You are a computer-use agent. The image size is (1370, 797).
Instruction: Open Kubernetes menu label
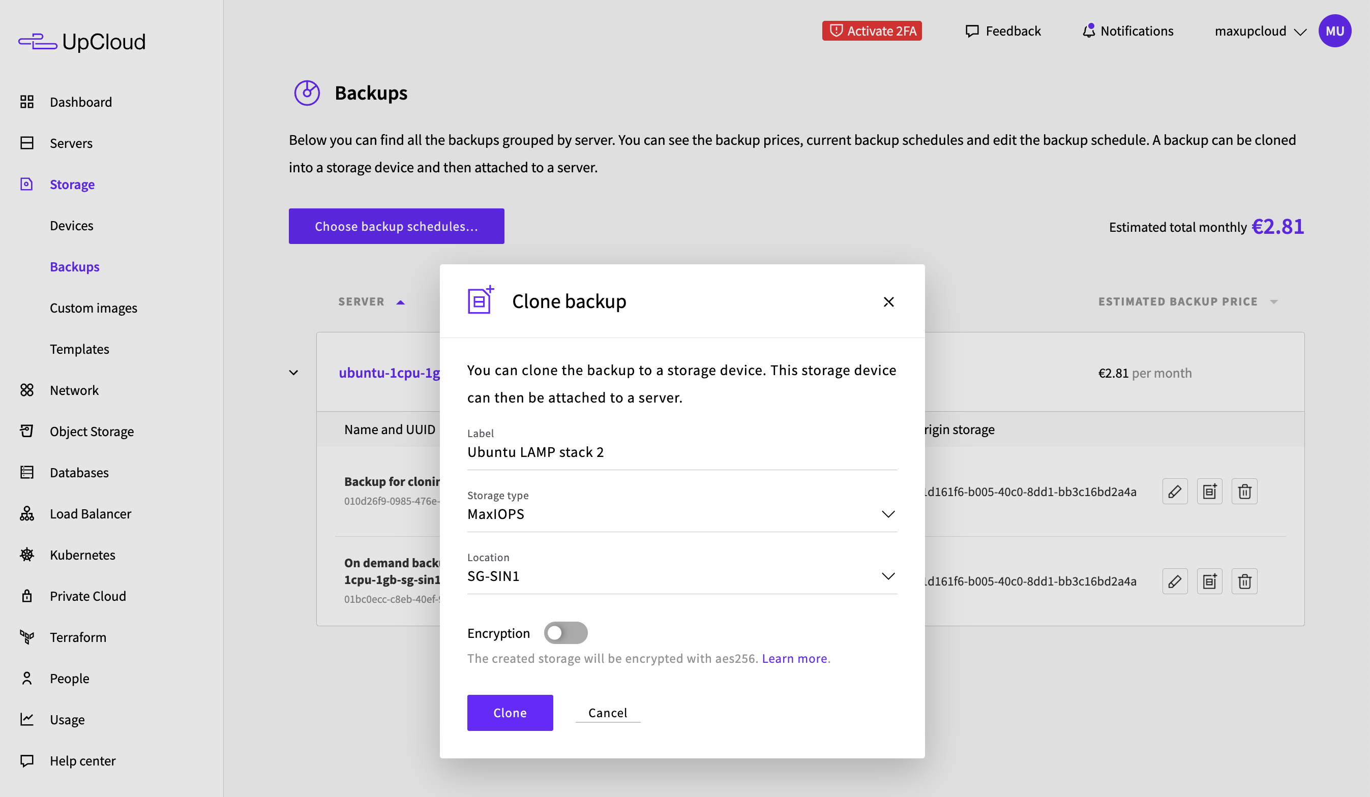[82, 555]
